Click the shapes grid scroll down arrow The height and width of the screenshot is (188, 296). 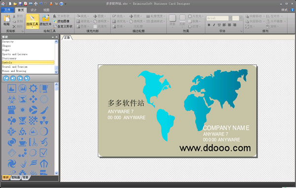[x=56, y=173]
